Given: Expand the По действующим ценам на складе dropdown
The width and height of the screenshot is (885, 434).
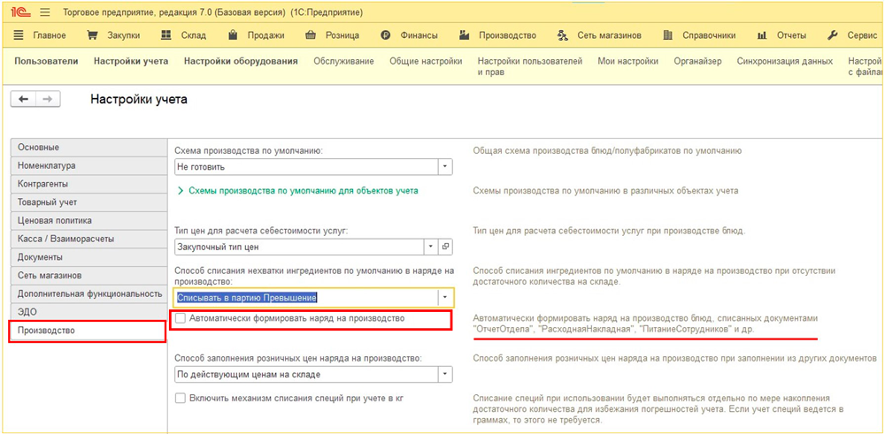Looking at the screenshot, I should [x=445, y=375].
